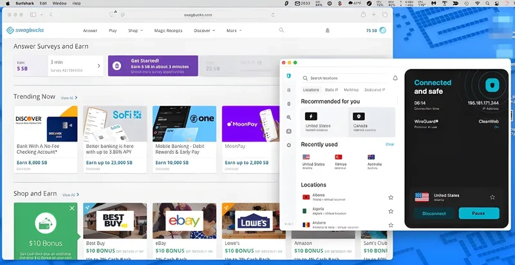View All Shop and Earn offers

[71, 195]
